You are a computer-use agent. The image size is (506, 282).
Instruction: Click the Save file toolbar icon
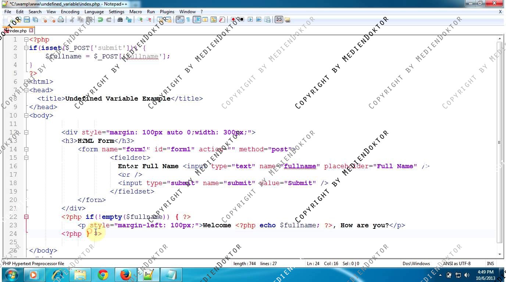click(27, 20)
